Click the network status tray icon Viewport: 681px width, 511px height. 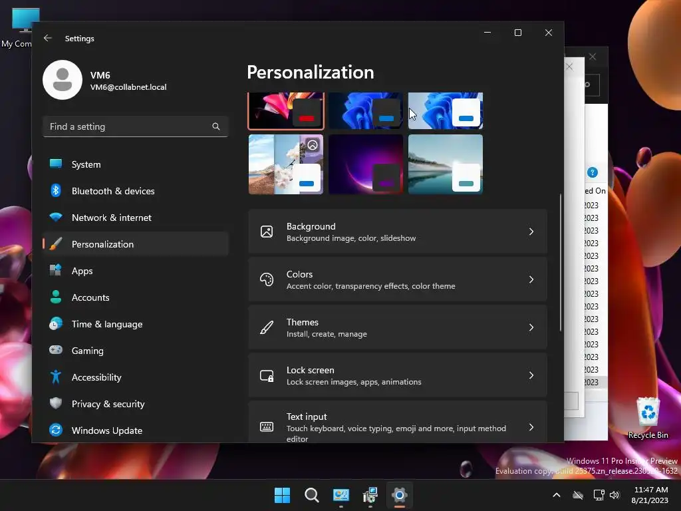coord(599,495)
